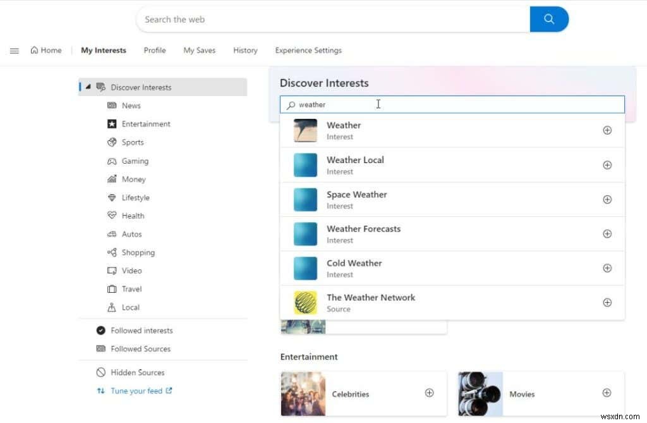Follow The Weather Network source plus icon
The height and width of the screenshot is (423, 647).
(607, 302)
